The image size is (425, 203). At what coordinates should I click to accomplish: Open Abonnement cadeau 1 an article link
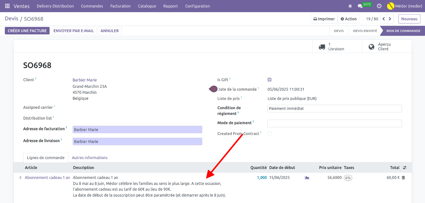(x=47, y=178)
